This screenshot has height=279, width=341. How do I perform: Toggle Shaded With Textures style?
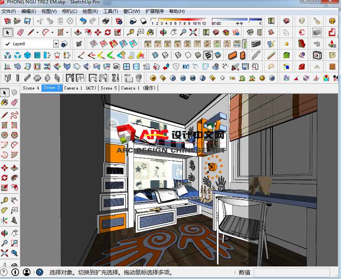pos(208,55)
